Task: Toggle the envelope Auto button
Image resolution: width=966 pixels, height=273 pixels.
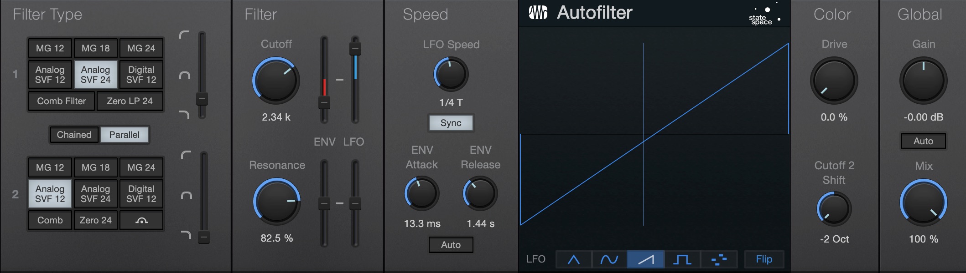Action: (451, 245)
